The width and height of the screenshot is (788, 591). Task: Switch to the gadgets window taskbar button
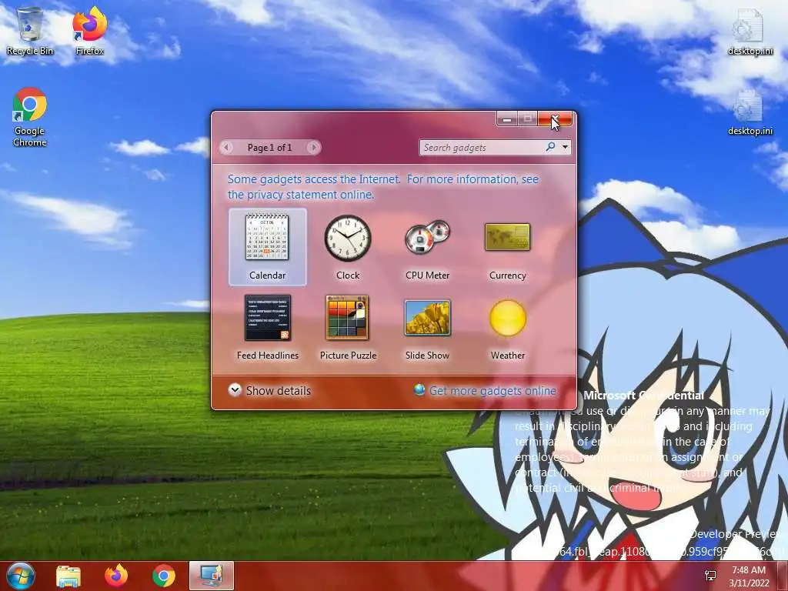[x=212, y=576]
